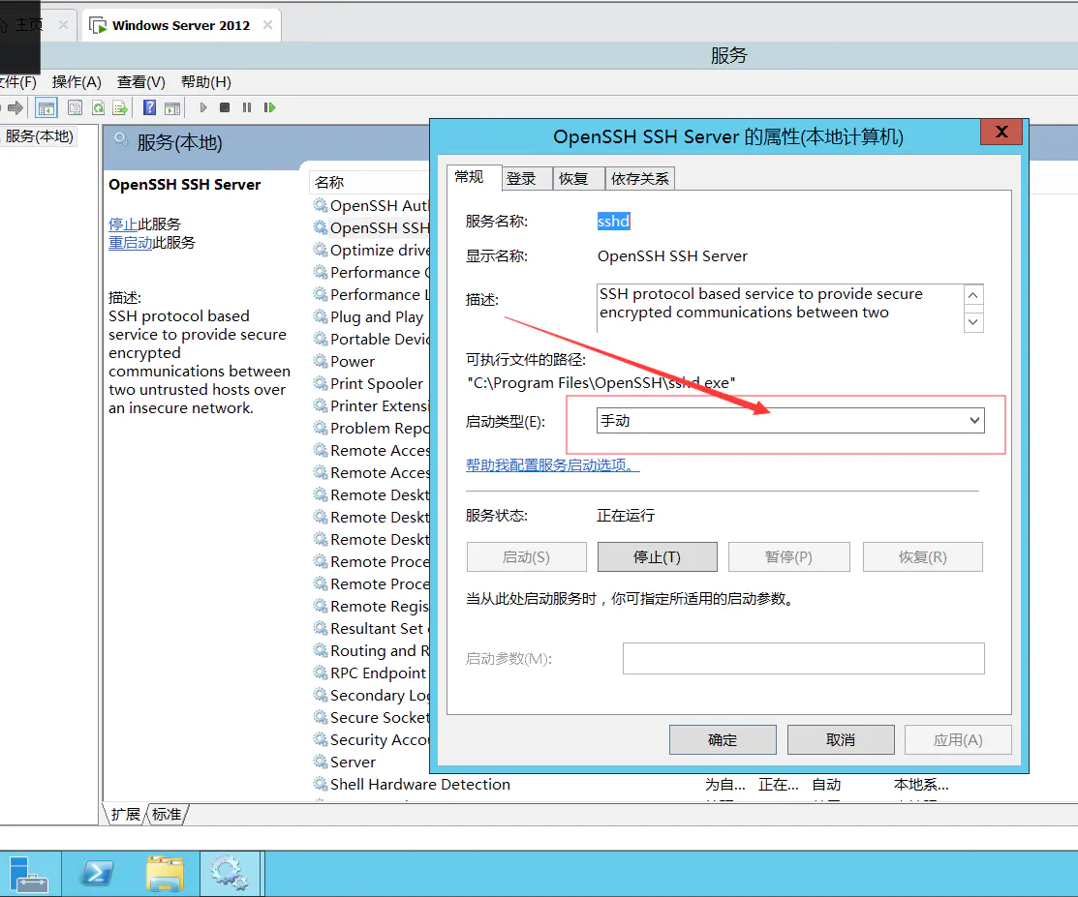Select the OpenSSH SSH Server row in list

pyautogui.click(x=371, y=227)
